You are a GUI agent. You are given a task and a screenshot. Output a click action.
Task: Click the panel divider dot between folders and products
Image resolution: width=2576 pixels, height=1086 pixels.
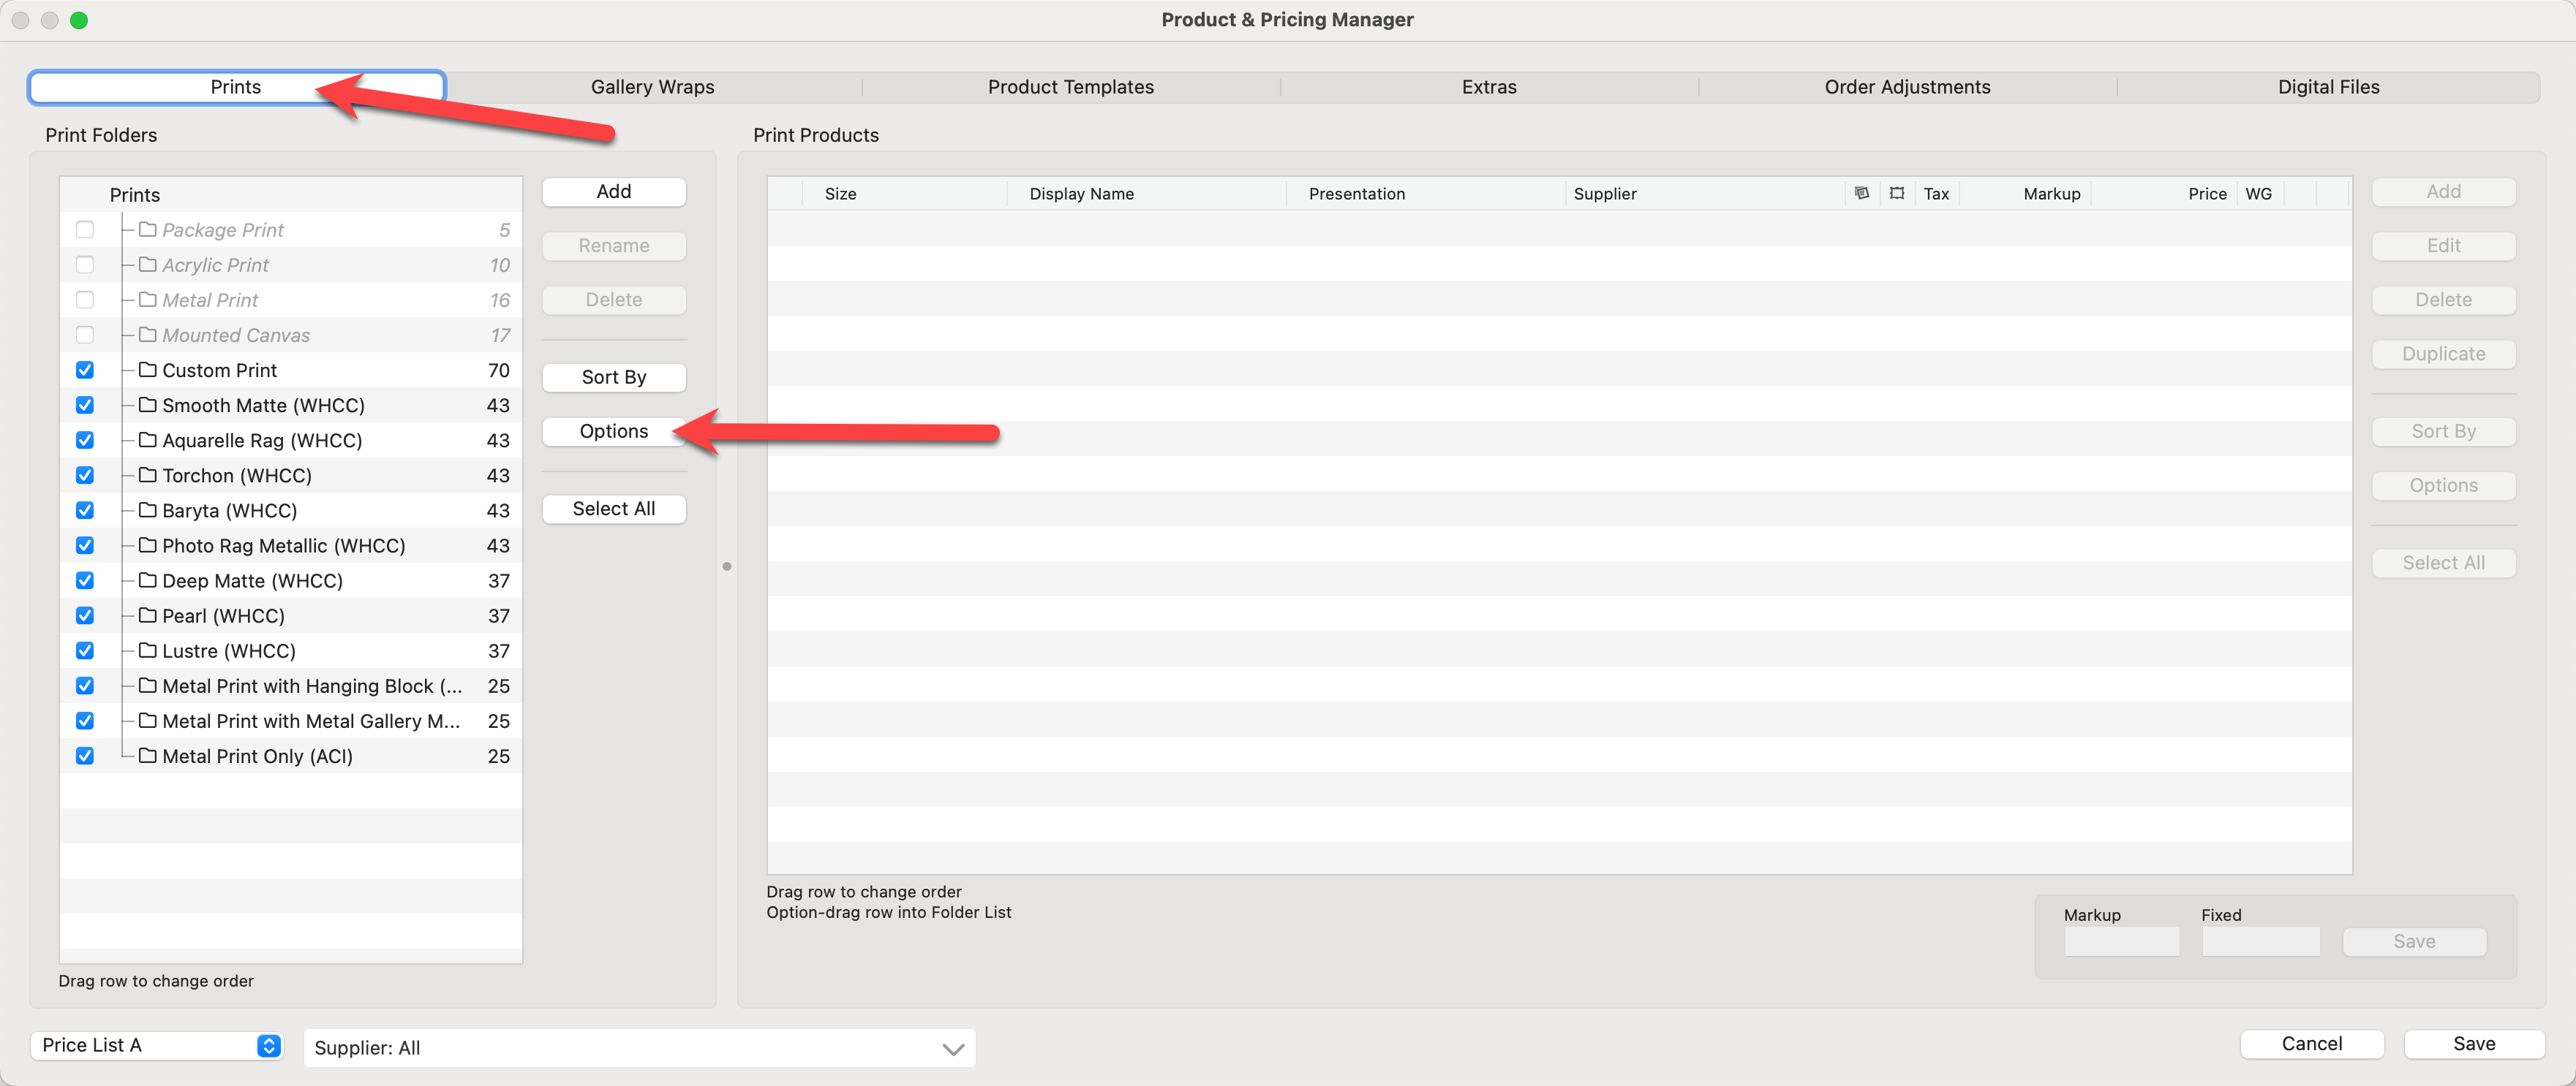click(727, 566)
